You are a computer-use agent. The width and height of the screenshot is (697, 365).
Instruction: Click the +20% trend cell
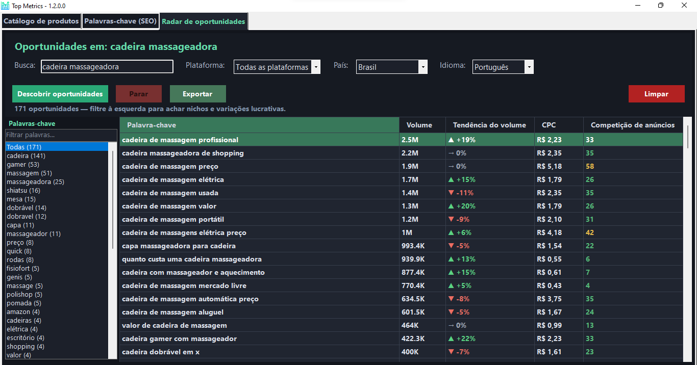click(x=490, y=206)
